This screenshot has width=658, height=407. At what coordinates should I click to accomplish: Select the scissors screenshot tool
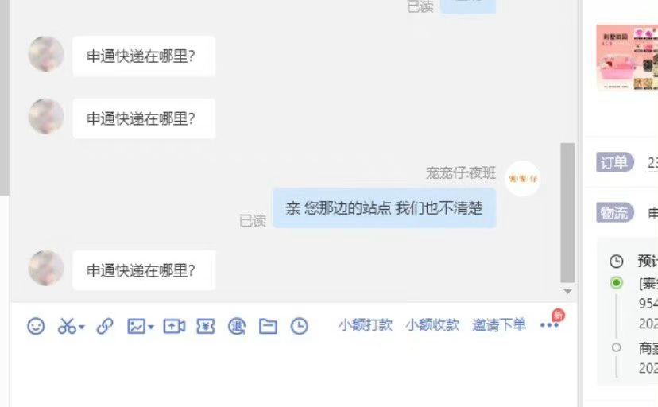[x=67, y=326]
